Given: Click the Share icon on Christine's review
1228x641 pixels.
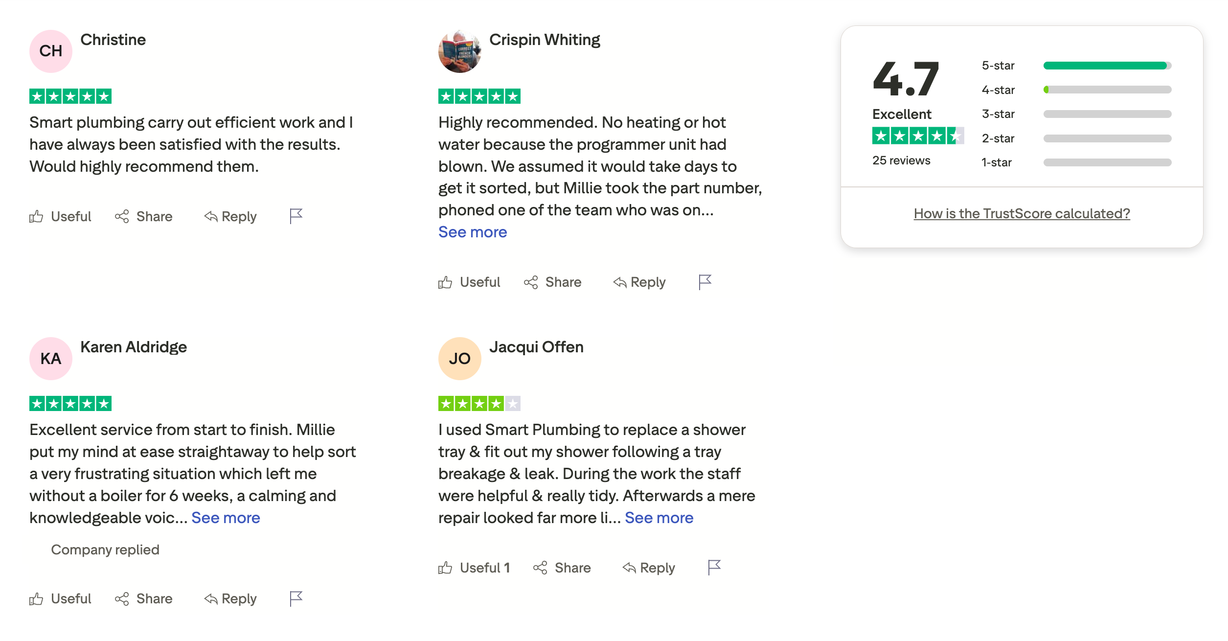Looking at the screenshot, I should (123, 216).
